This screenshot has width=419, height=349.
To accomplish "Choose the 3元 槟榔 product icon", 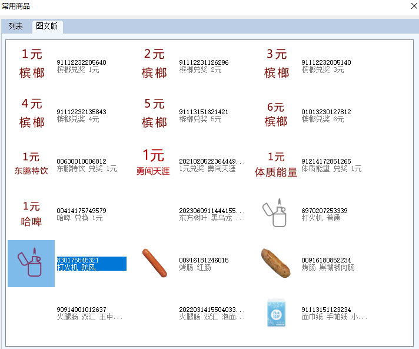I will pos(277,64).
